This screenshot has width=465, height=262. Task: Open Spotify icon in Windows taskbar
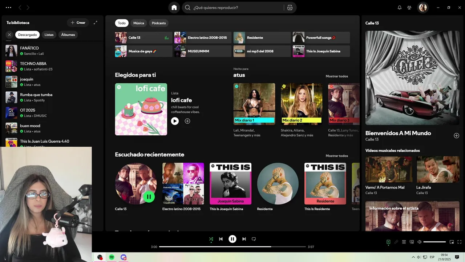112,257
